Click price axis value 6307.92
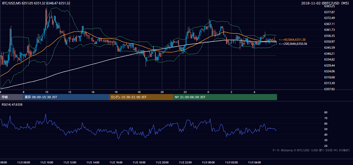This screenshot has width=353, height=165. (330, 89)
